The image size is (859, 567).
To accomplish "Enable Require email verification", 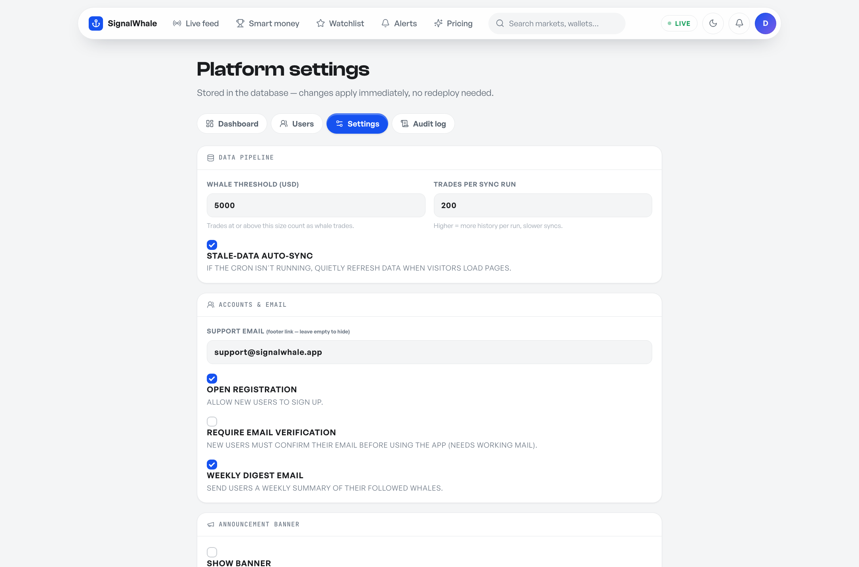I will click(212, 421).
